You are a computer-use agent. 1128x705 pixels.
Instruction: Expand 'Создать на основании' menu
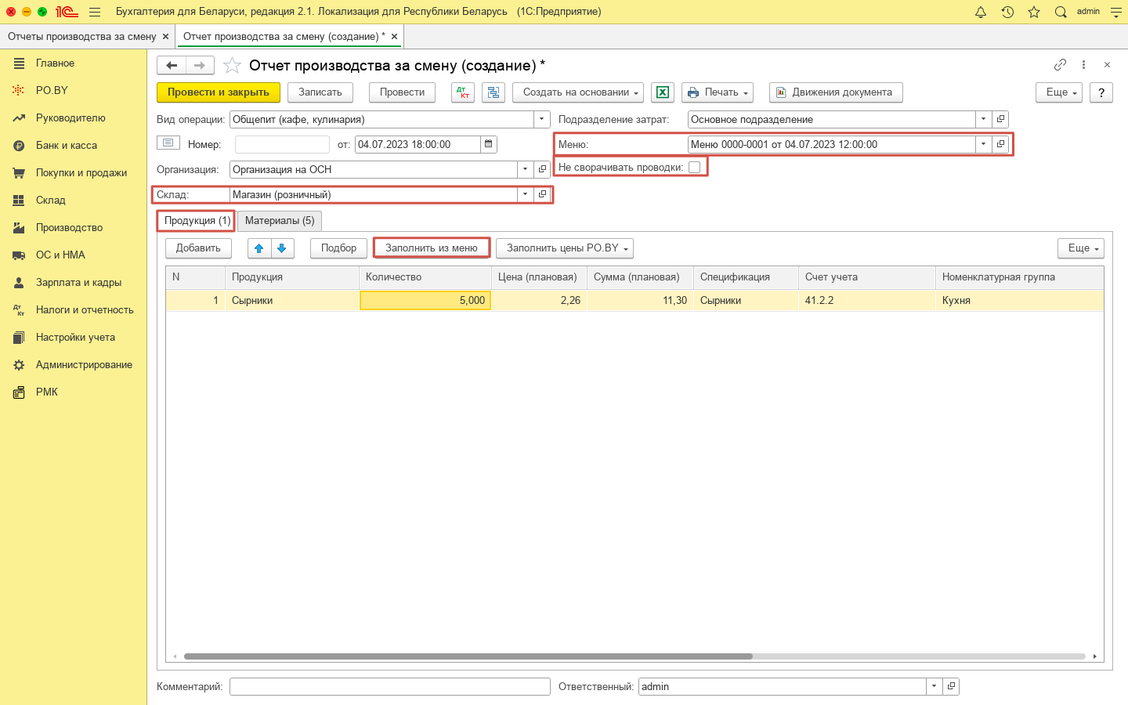coord(578,92)
